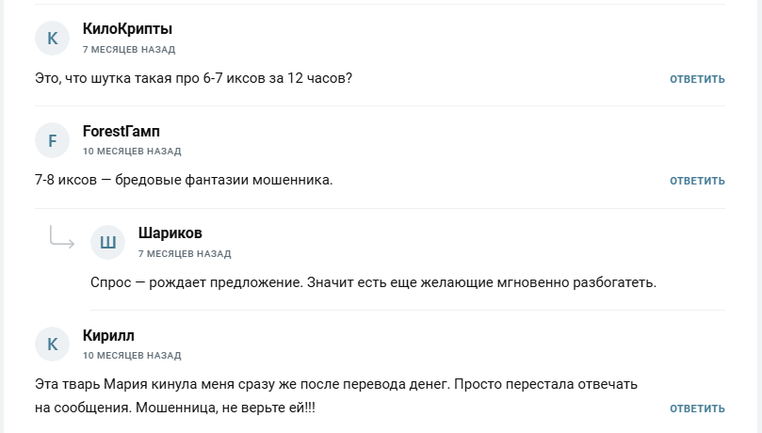Open the ForestГамп username profile
Screen dimensions: 762x433
(122, 132)
